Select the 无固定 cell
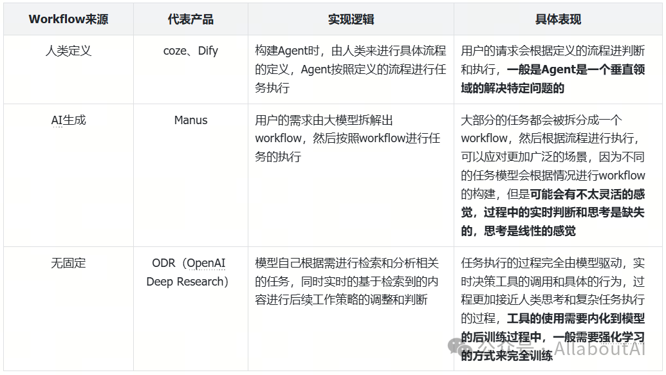The width and height of the screenshot is (666, 375). pos(68,263)
